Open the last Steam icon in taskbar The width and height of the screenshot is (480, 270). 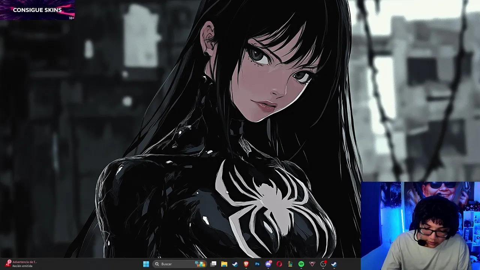[334, 264]
